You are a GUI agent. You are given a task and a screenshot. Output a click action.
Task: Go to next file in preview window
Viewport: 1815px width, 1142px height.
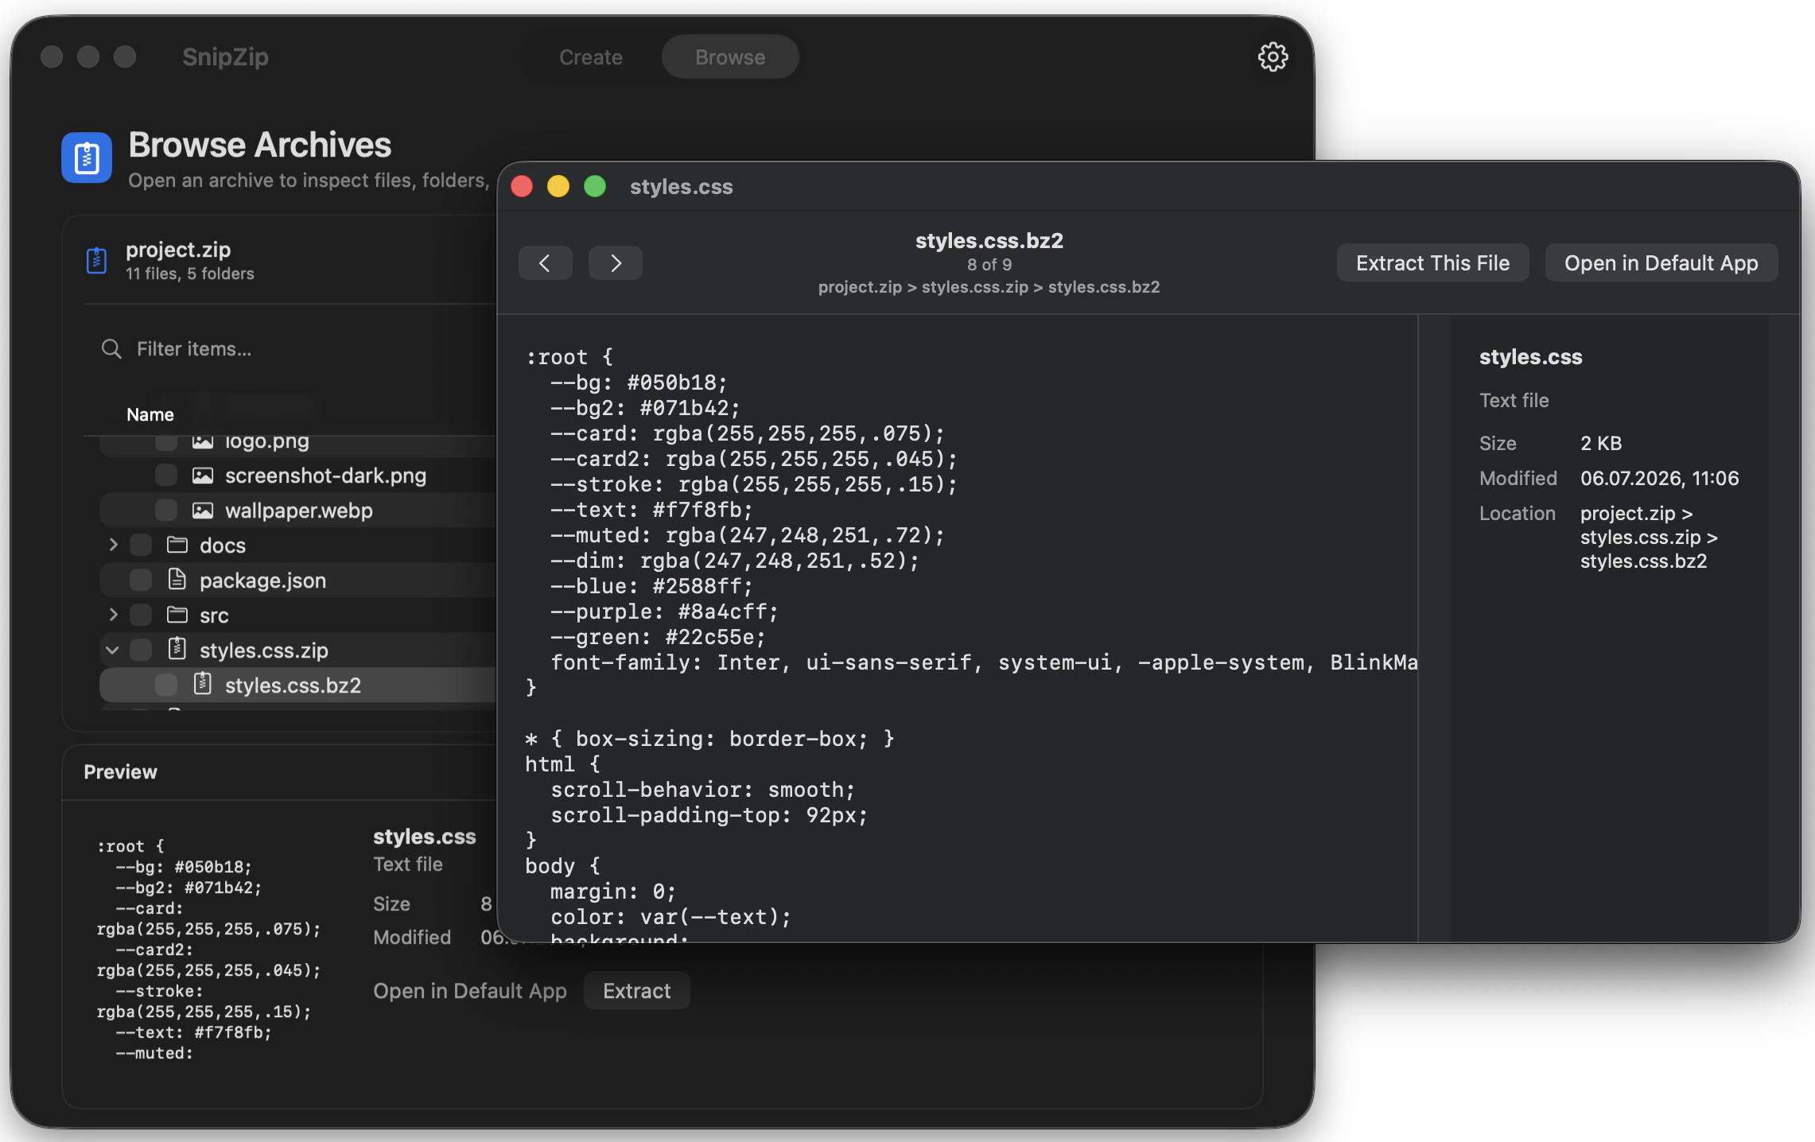(616, 263)
